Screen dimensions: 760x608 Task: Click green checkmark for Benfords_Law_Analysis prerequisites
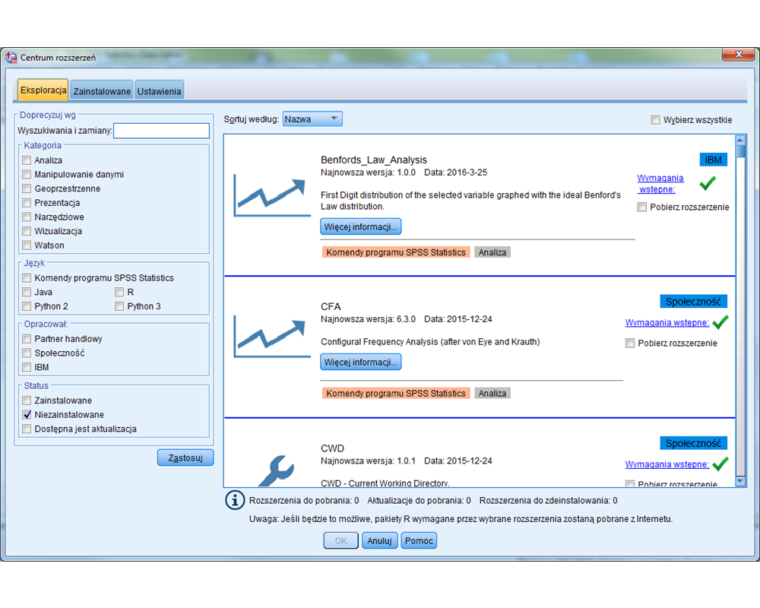[x=708, y=183]
